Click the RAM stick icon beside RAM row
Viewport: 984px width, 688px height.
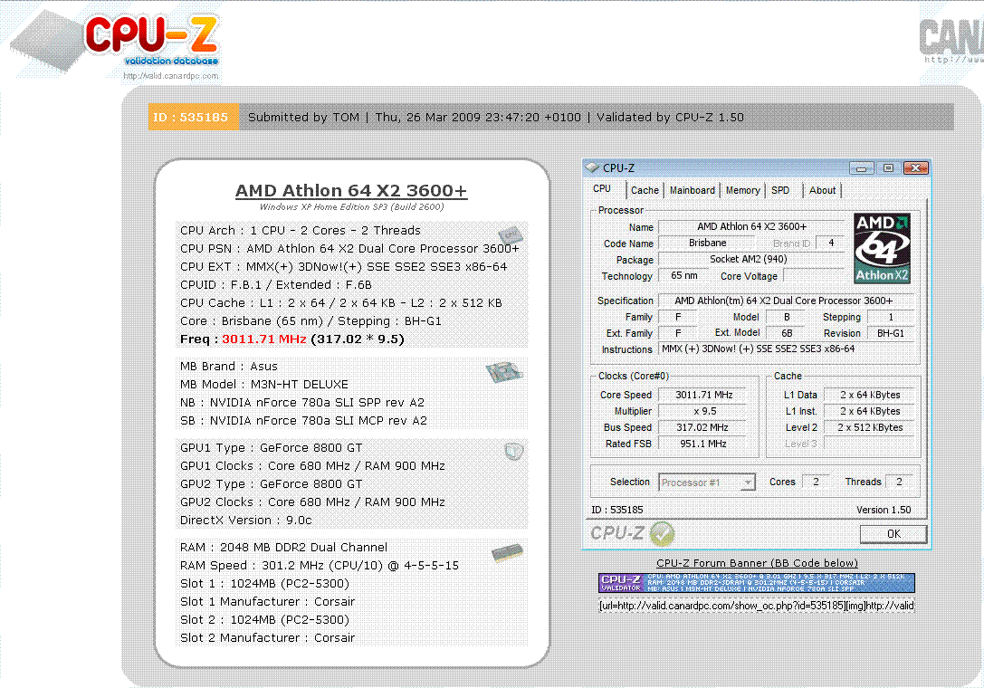click(507, 552)
